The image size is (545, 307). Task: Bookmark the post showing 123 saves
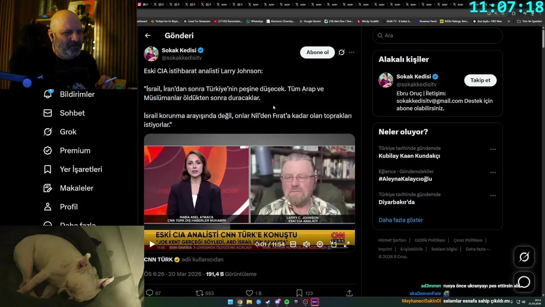(299, 293)
